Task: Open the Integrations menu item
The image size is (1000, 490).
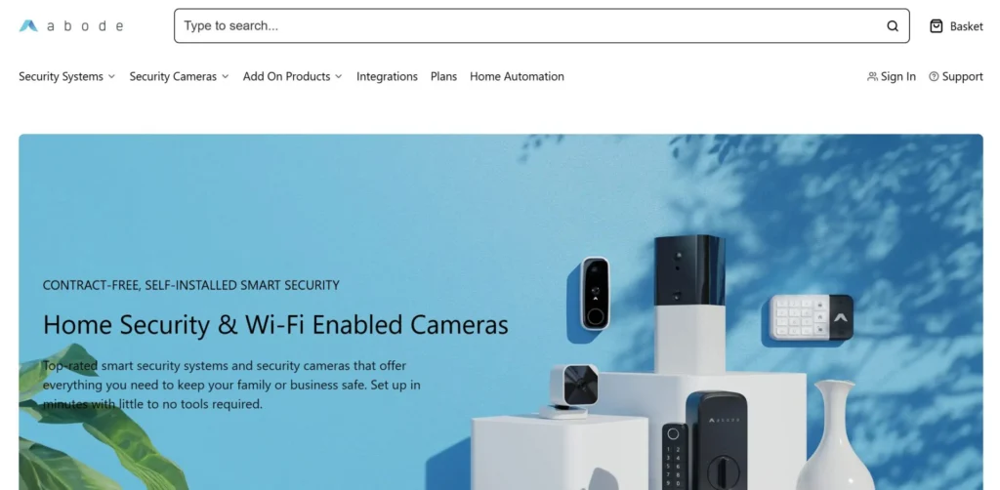Action: point(387,76)
